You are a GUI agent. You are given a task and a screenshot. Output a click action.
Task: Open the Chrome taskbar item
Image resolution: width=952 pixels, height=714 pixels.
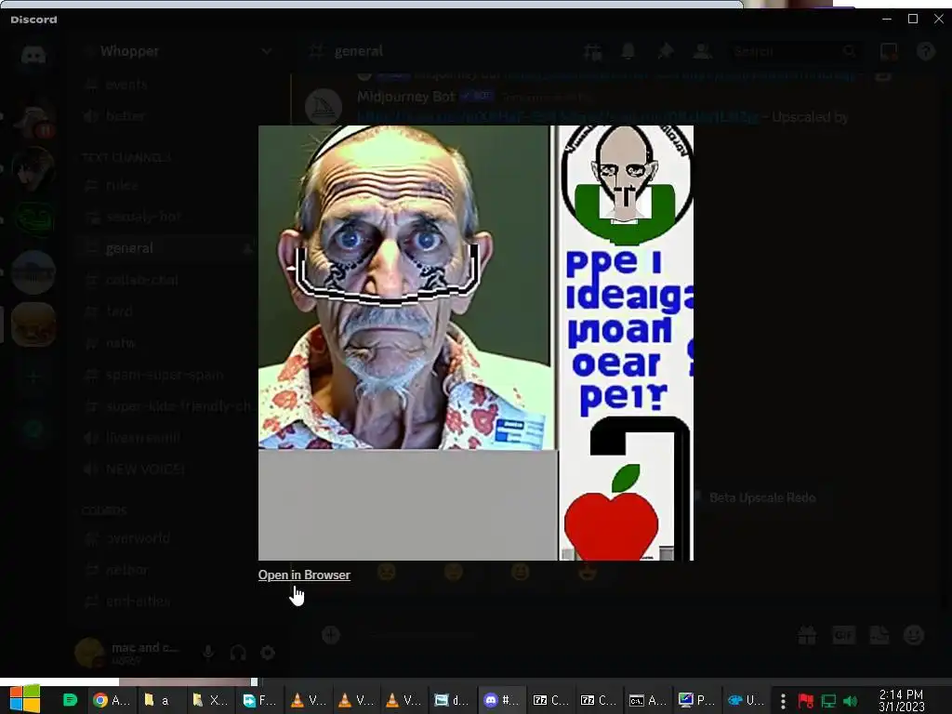(x=112, y=700)
